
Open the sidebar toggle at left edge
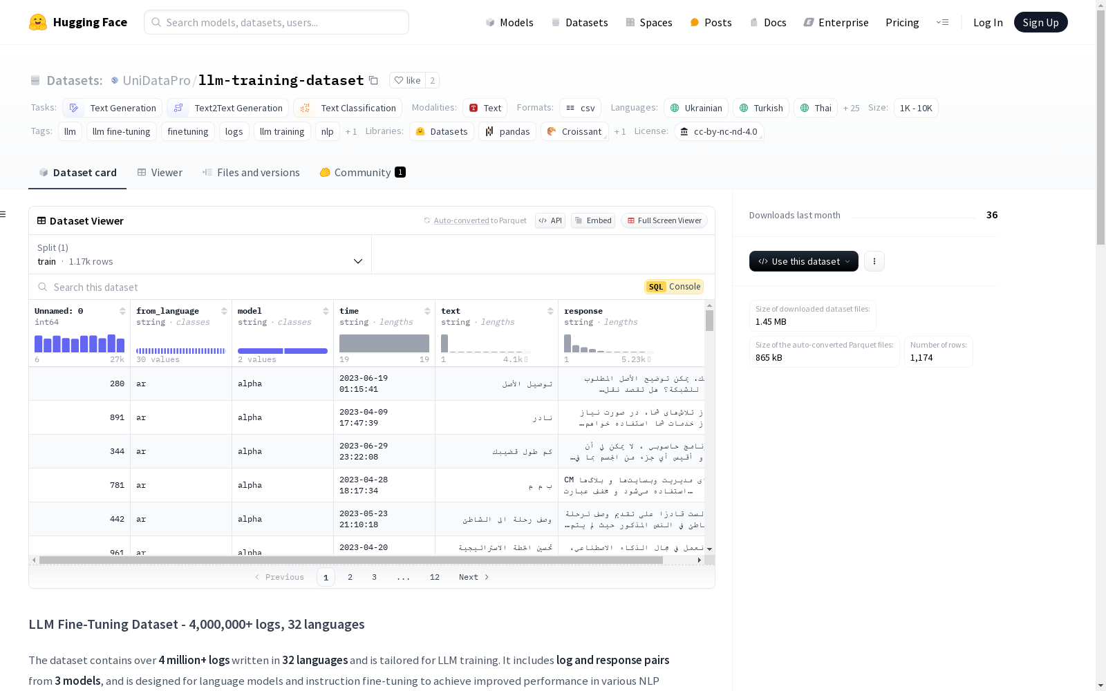tap(3, 214)
